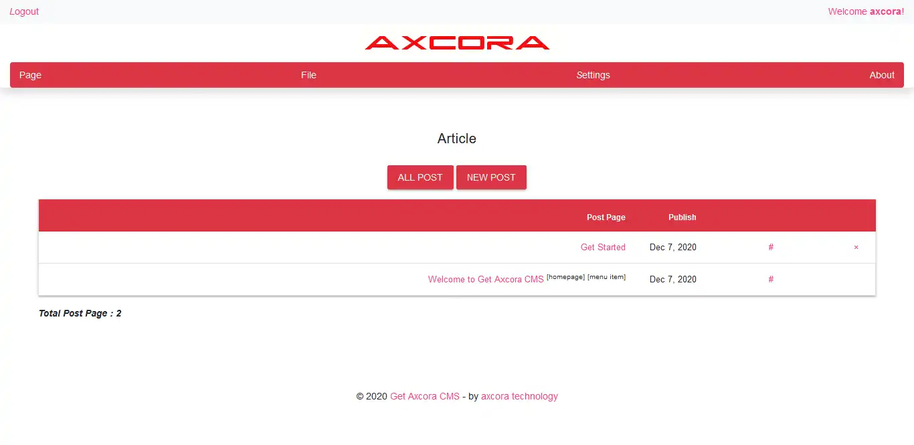Open the Page menu
Screen dimensions: 914x445
pyautogui.click(x=30, y=75)
